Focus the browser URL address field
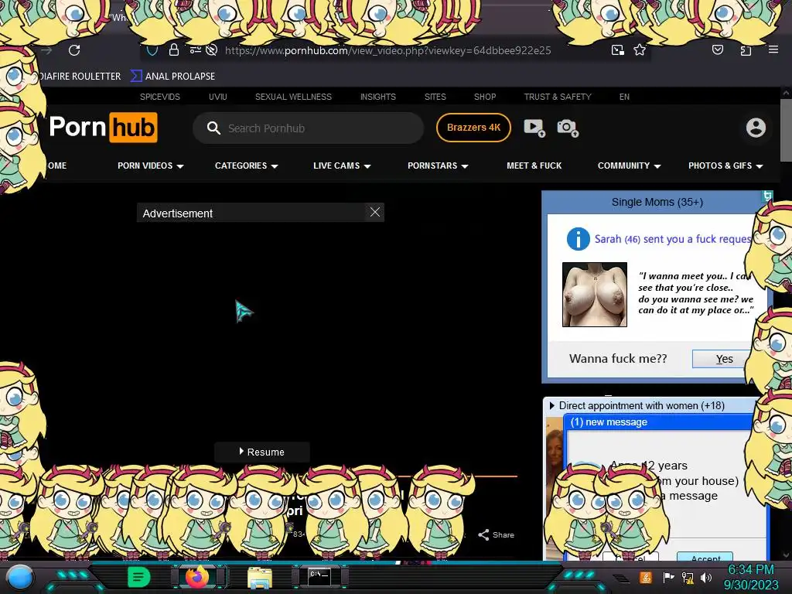The height and width of the screenshot is (594, 792). pos(387,50)
